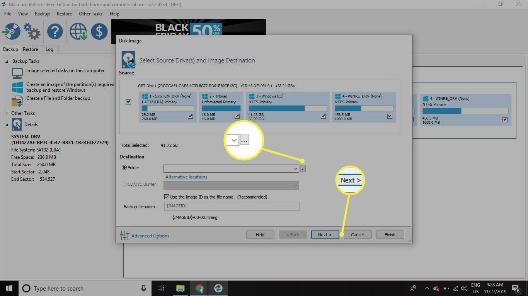This screenshot has width=528, height=296.
Task: Uncheck WINRE_DRV partition checkbox in dialog
Action: [x=390, y=116]
